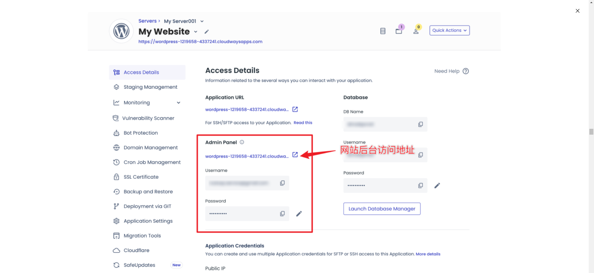The width and height of the screenshot is (594, 273).
Task: Expand the Monitoring submenu chevron
Action: coord(179,103)
